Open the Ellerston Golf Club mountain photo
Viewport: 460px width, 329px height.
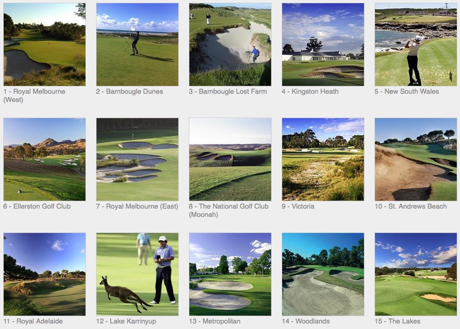[x=45, y=159]
